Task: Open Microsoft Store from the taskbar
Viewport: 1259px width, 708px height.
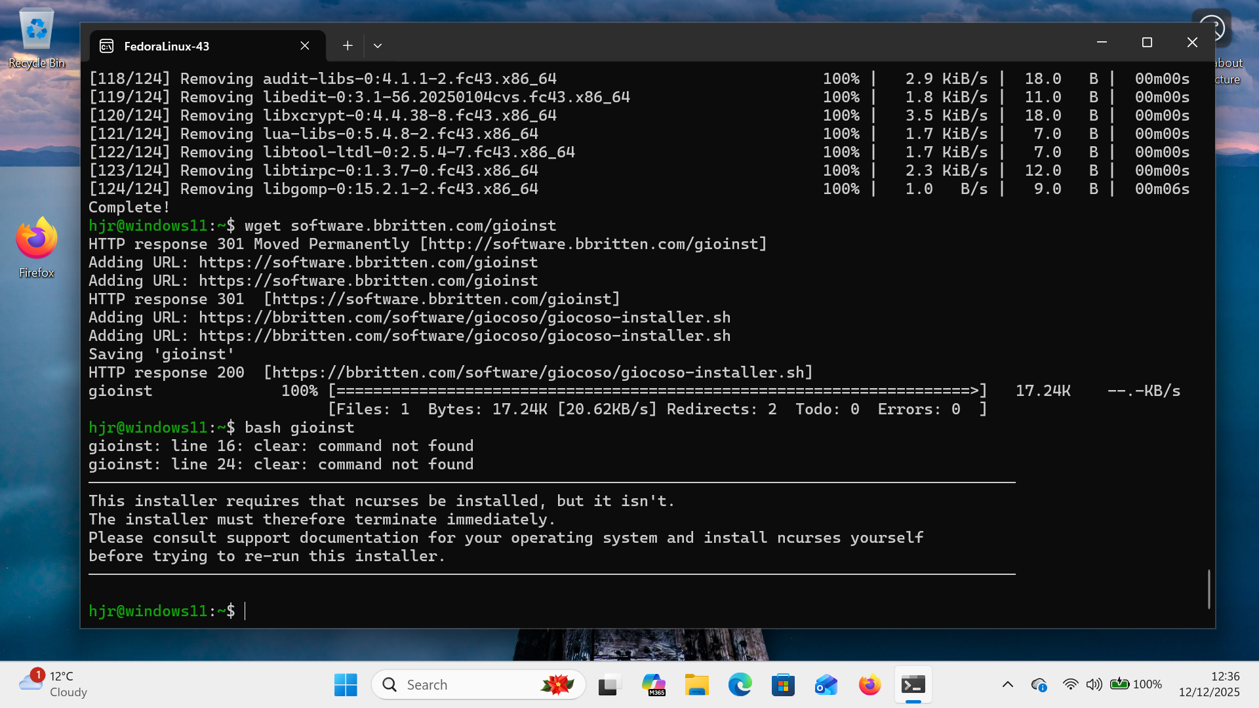Action: 783,685
